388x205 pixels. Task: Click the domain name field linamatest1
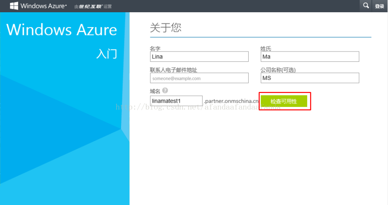pos(176,101)
